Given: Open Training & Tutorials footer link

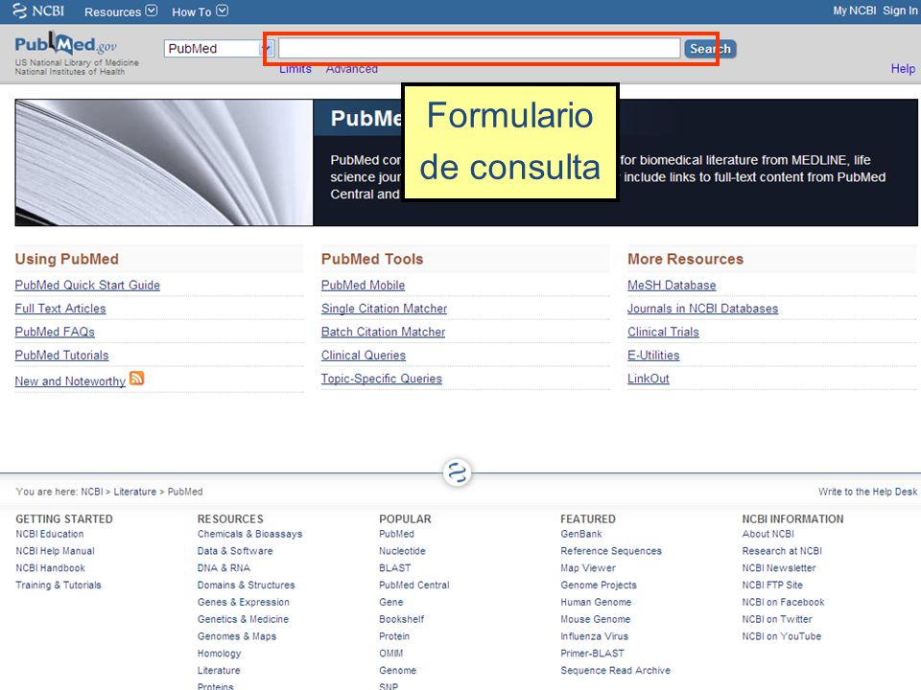Looking at the screenshot, I should [x=59, y=585].
